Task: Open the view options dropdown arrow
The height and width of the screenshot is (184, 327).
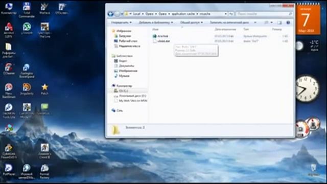Action: click(271, 22)
